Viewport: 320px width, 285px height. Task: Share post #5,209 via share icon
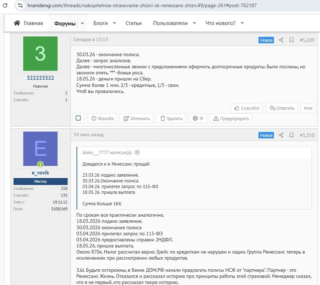[281, 40]
